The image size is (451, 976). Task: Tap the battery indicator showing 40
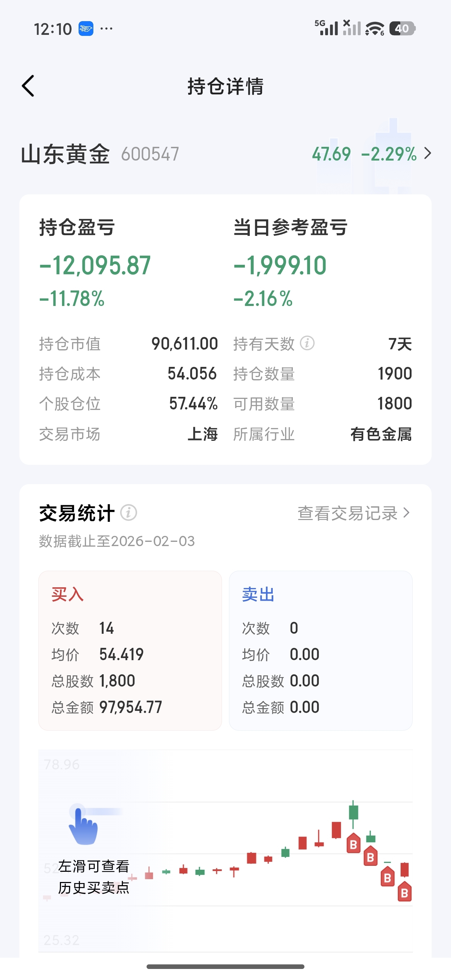click(402, 29)
